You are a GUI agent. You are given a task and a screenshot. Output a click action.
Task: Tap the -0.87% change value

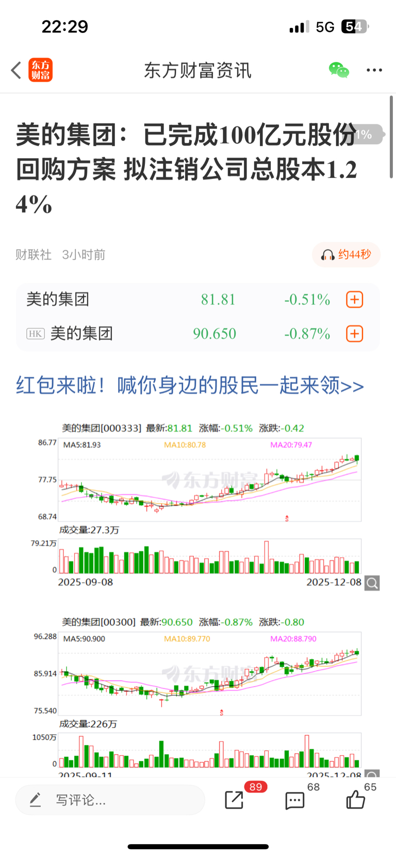tap(307, 334)
